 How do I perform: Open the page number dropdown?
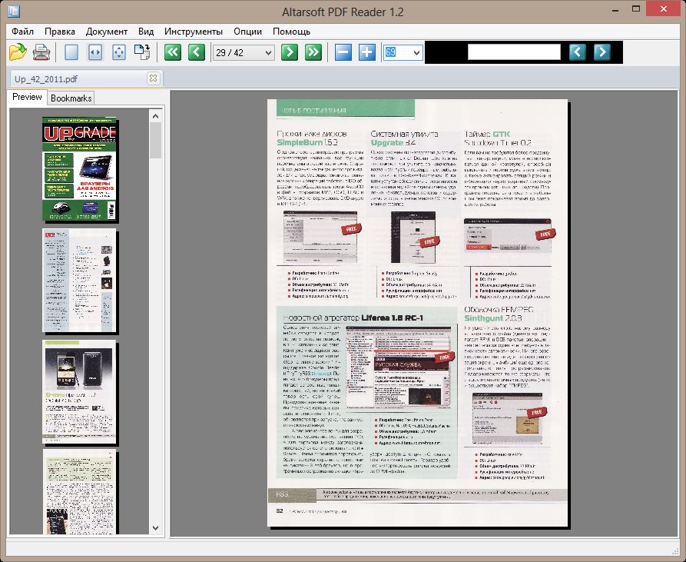coord(268,52)
